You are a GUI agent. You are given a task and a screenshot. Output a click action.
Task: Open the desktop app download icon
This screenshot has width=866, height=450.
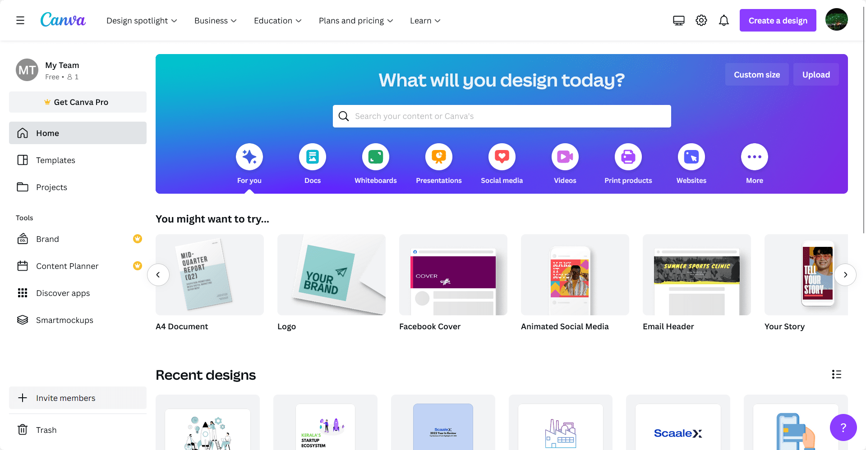(679, 20)
